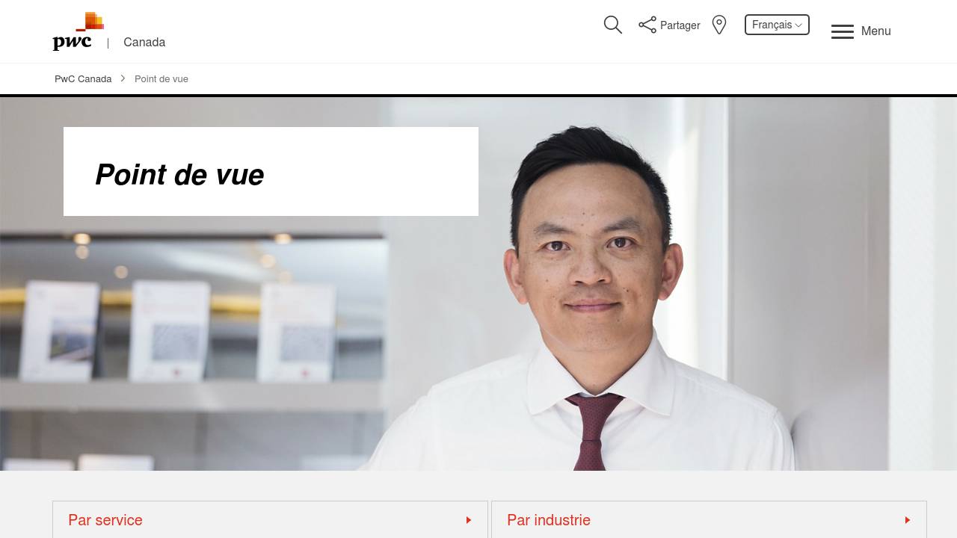
Task: Click the PwC logo
Action: coord(78,31)
